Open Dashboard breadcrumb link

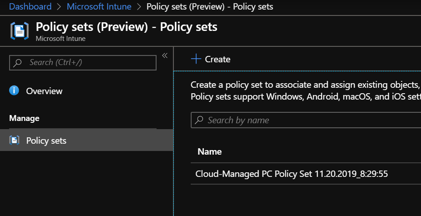(30, 7)
